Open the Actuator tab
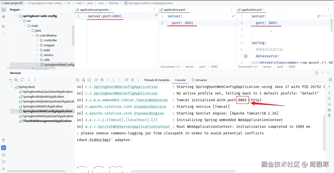334x173 pixels. pos(199,80)
